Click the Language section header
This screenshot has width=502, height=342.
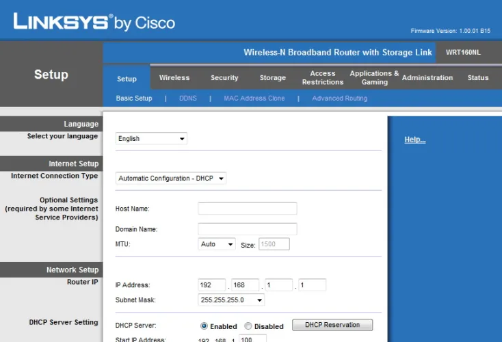(x=51, y=124)
